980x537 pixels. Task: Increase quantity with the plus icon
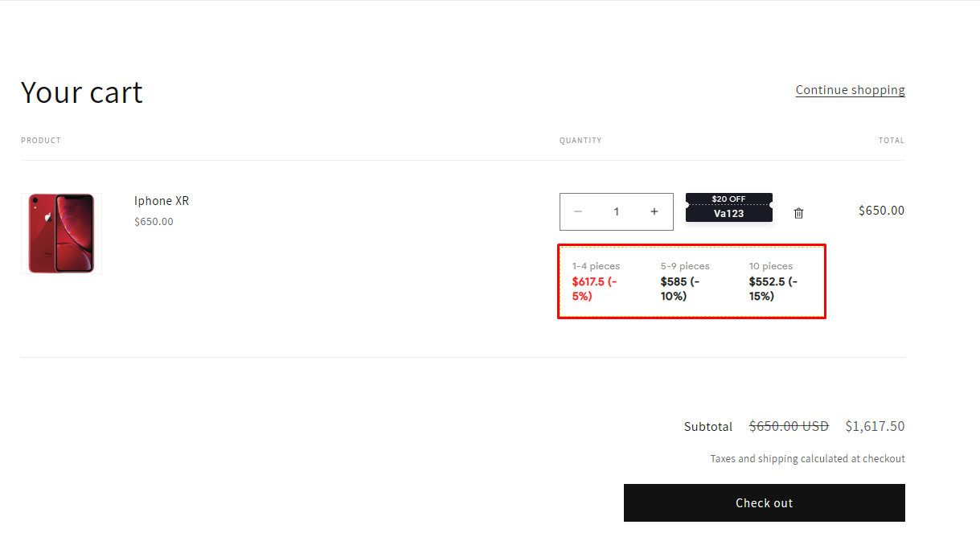click(654, 211)
